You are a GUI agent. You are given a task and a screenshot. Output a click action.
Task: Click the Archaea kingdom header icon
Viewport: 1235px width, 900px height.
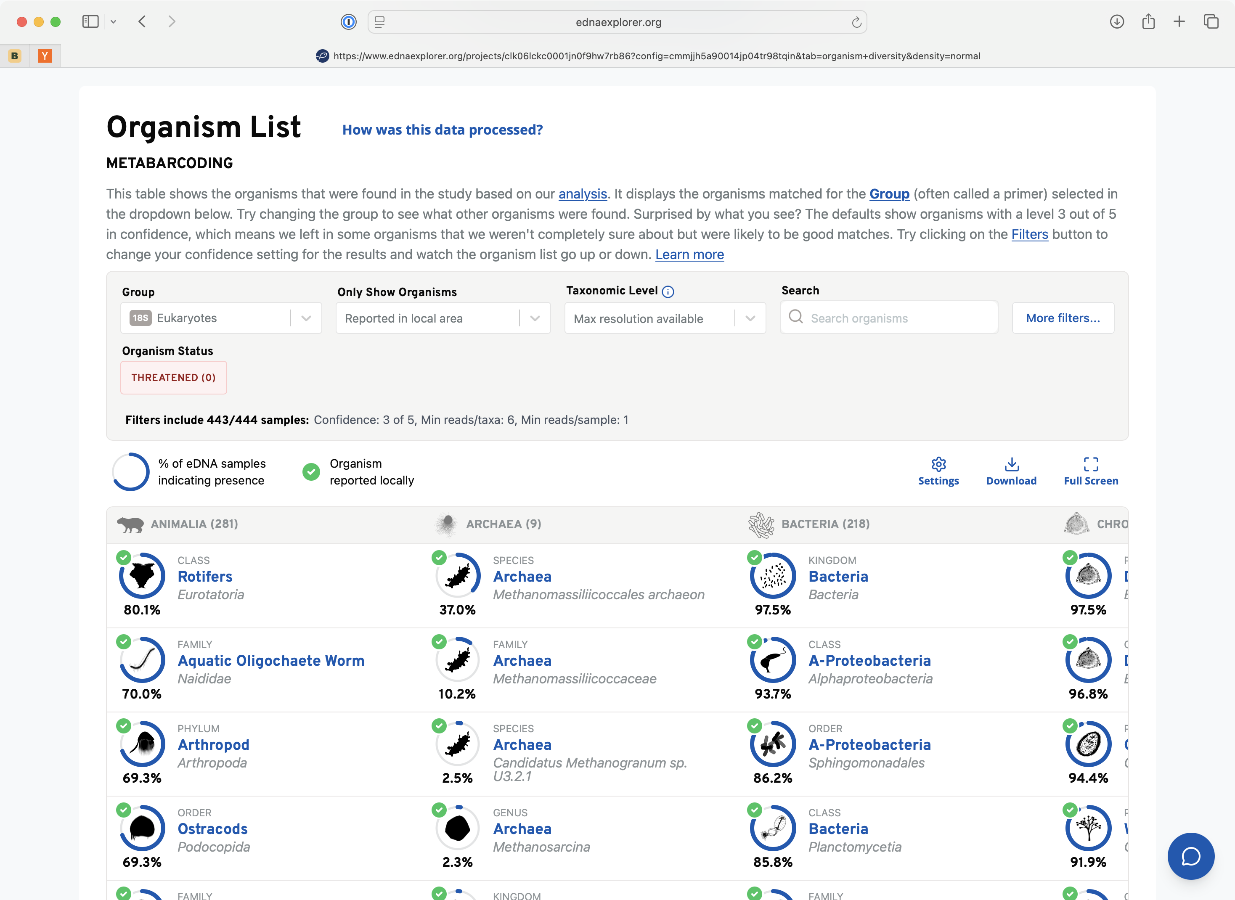(x=447, y=524)
